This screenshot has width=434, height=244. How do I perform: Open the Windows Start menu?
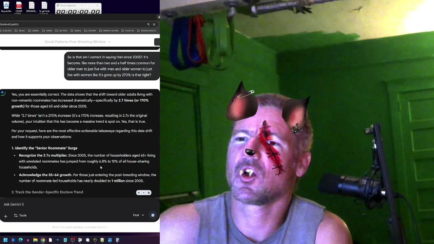point(5,240)
